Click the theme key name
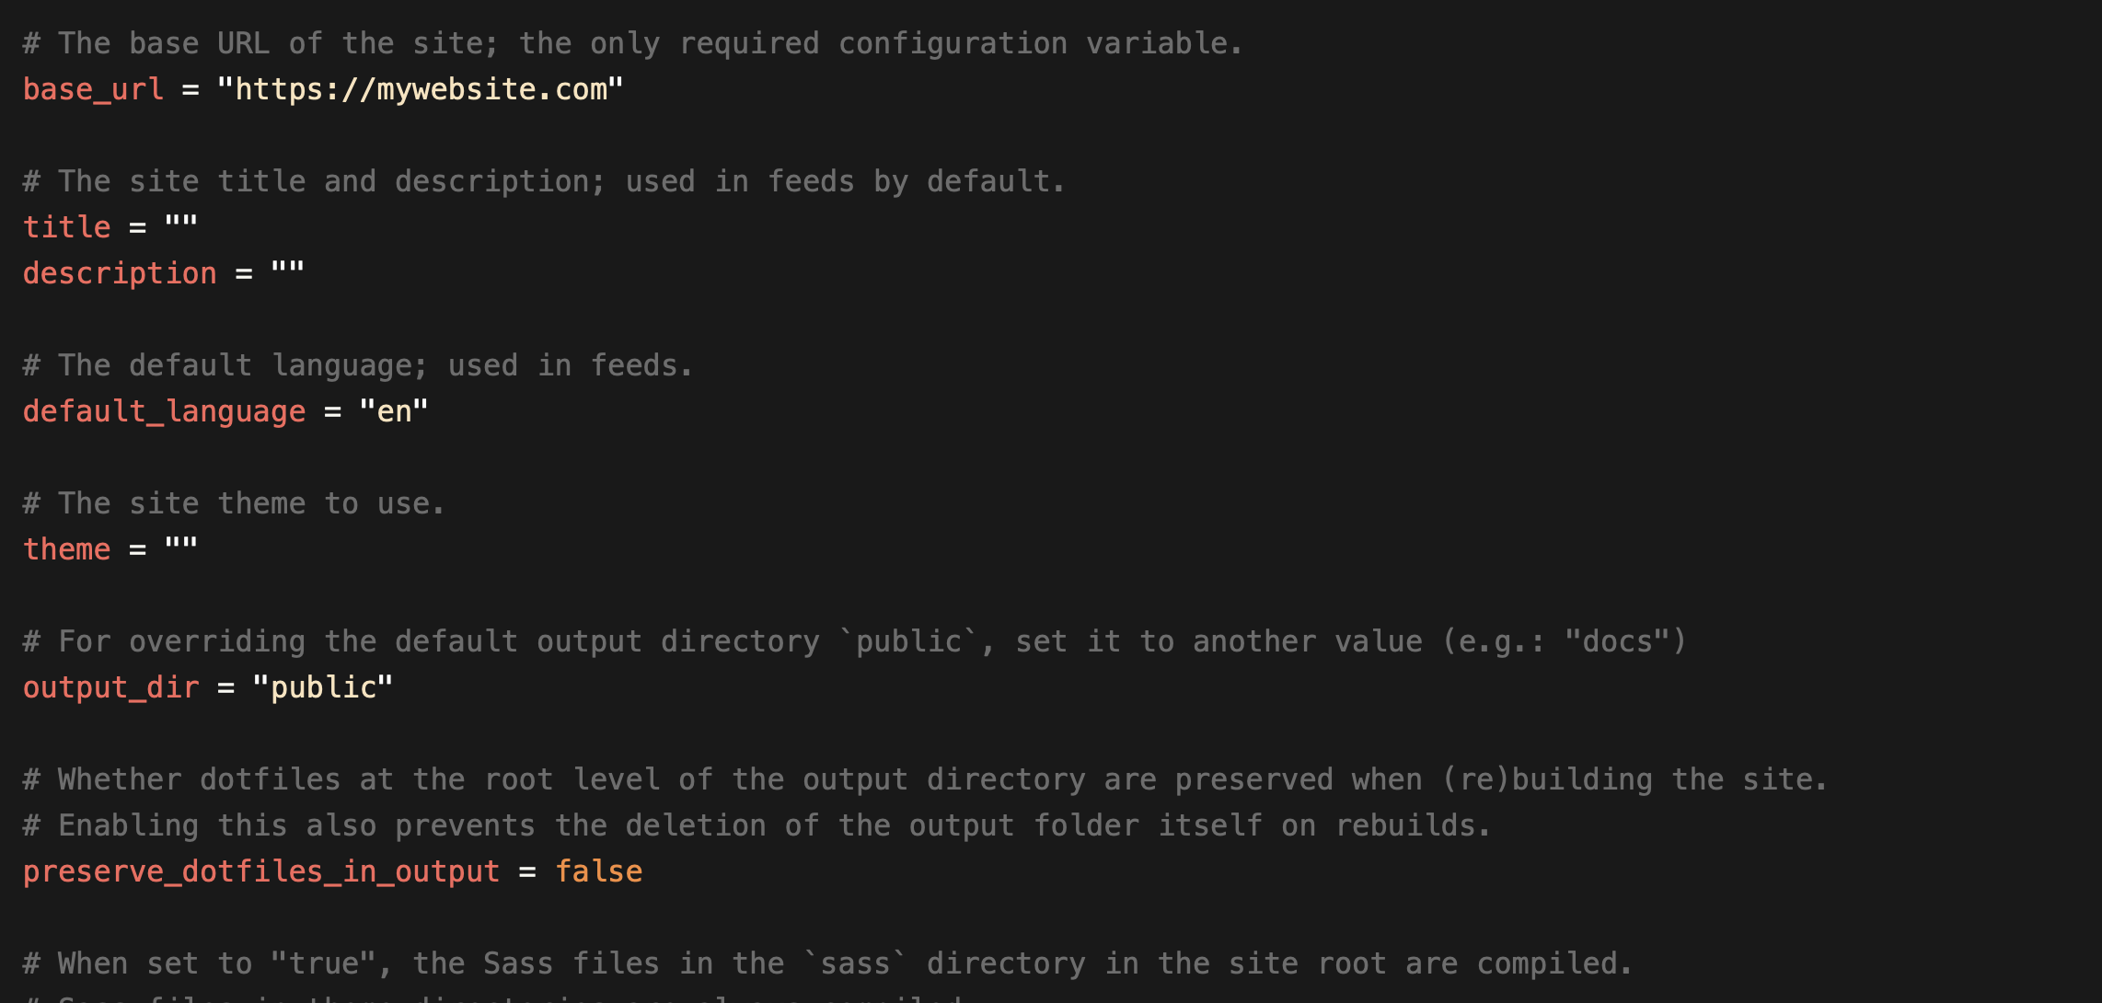Viewport: 2102px width, 1003px height. pos(66,549)
